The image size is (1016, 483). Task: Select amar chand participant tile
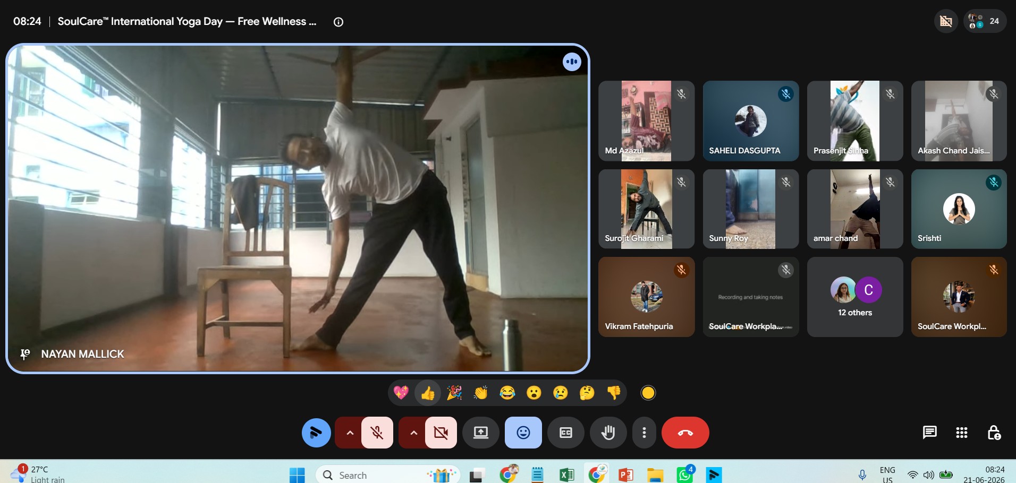click(854, 209)
